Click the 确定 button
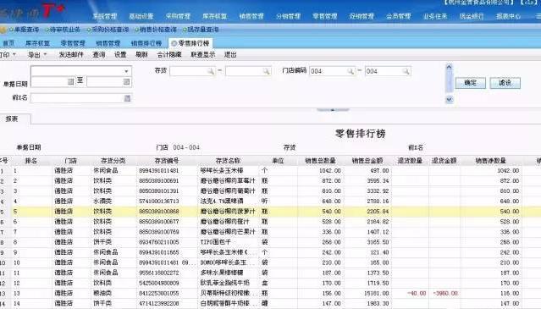Viewport: 541px width, 309px height. 470,83
